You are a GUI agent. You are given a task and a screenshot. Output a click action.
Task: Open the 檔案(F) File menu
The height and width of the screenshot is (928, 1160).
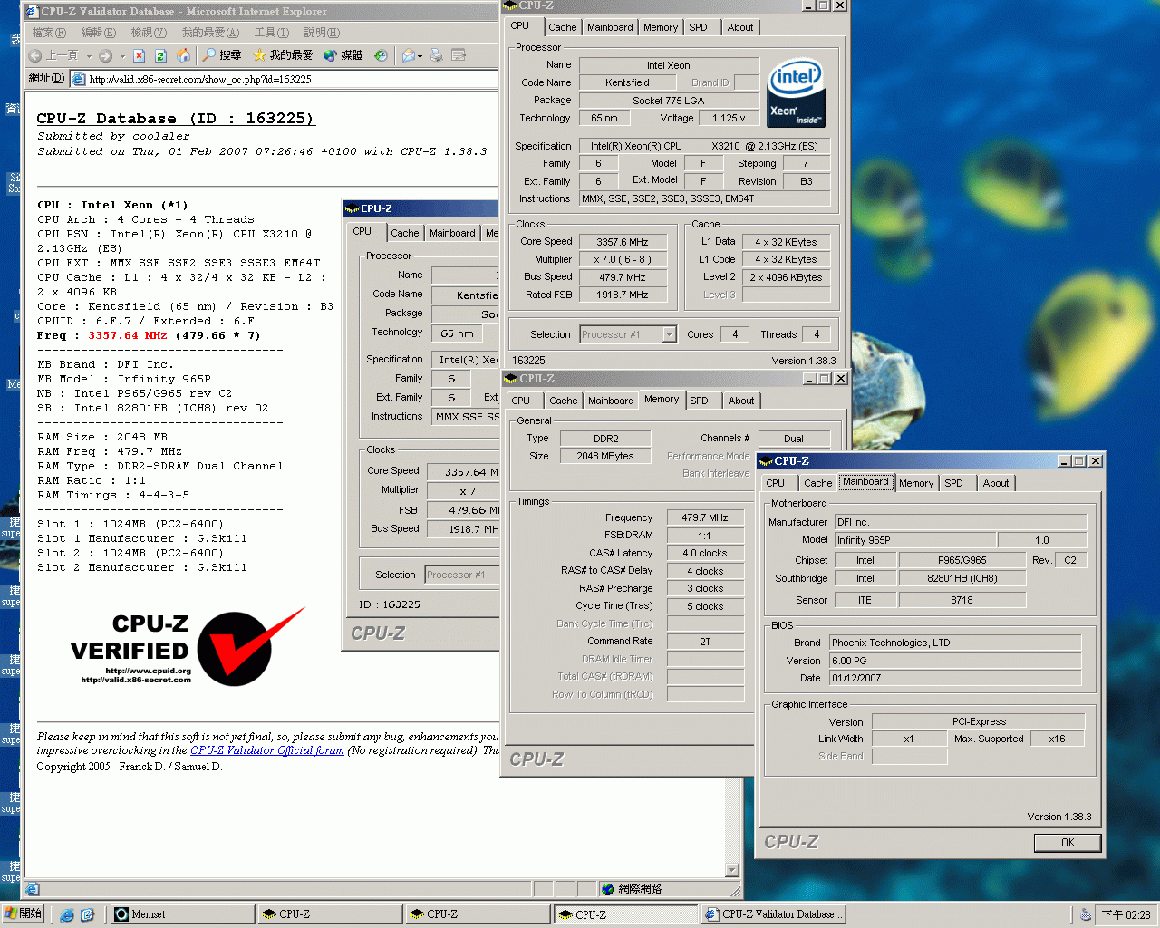(x=49, y=33)
